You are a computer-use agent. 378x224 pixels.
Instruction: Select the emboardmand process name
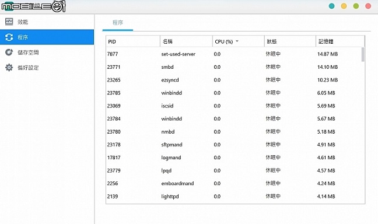177,184
